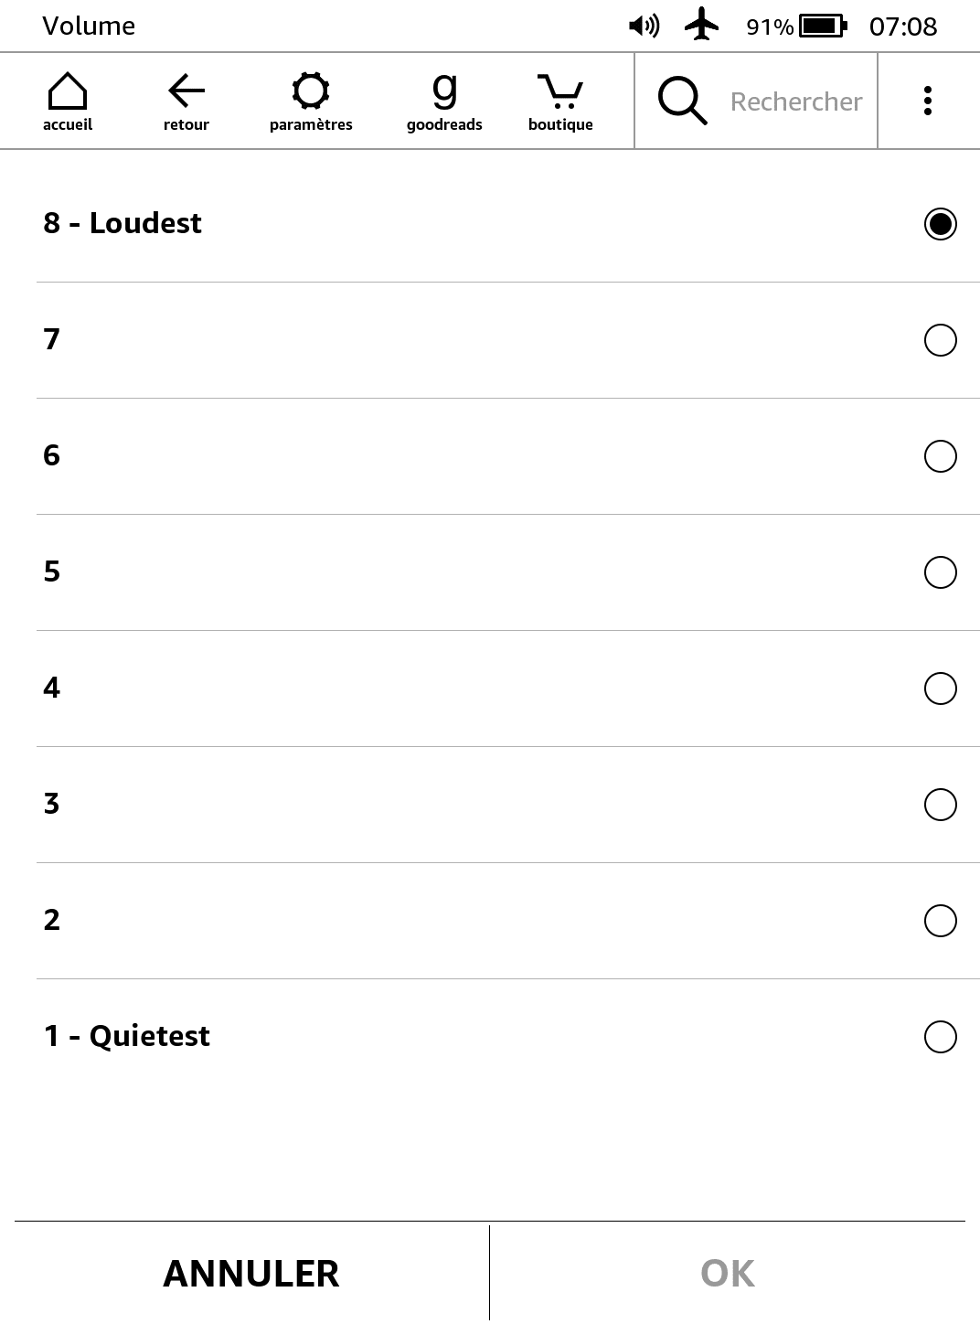Confirm with the OK button
The image size is (980, 1324).
pos(728,1273)
